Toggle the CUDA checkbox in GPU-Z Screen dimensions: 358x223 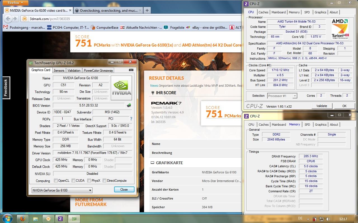click(x=73, y=181)
